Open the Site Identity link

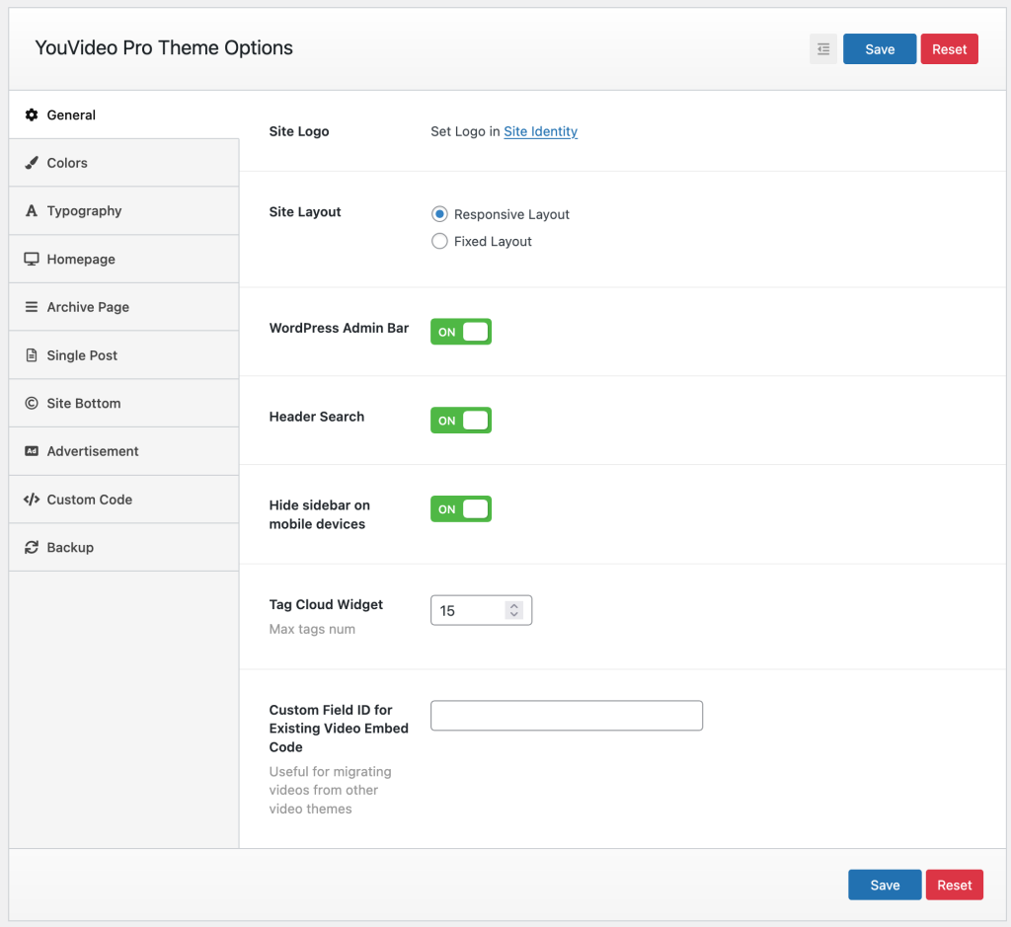coord(540,131)
